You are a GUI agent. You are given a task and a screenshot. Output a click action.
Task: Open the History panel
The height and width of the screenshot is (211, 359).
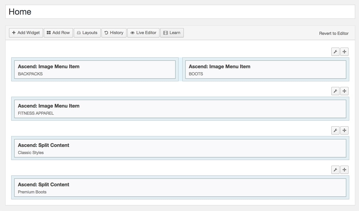click(x=114, y=33)
